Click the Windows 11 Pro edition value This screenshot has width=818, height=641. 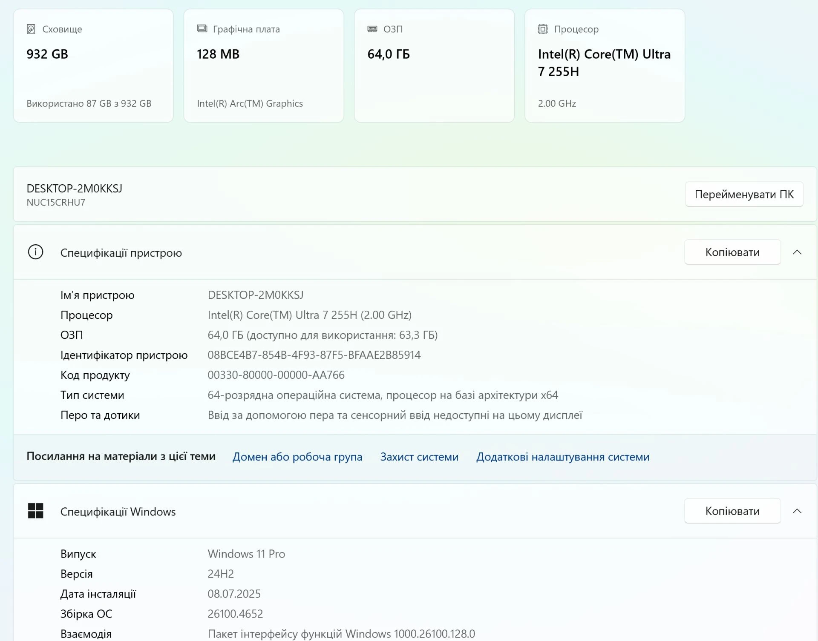coord(246,554)
